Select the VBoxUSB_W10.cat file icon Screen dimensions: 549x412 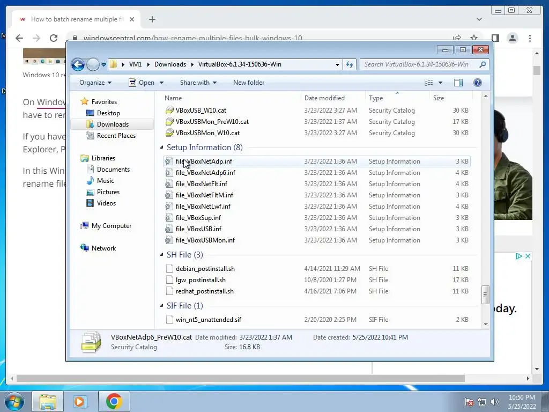(x=169, y=111)
